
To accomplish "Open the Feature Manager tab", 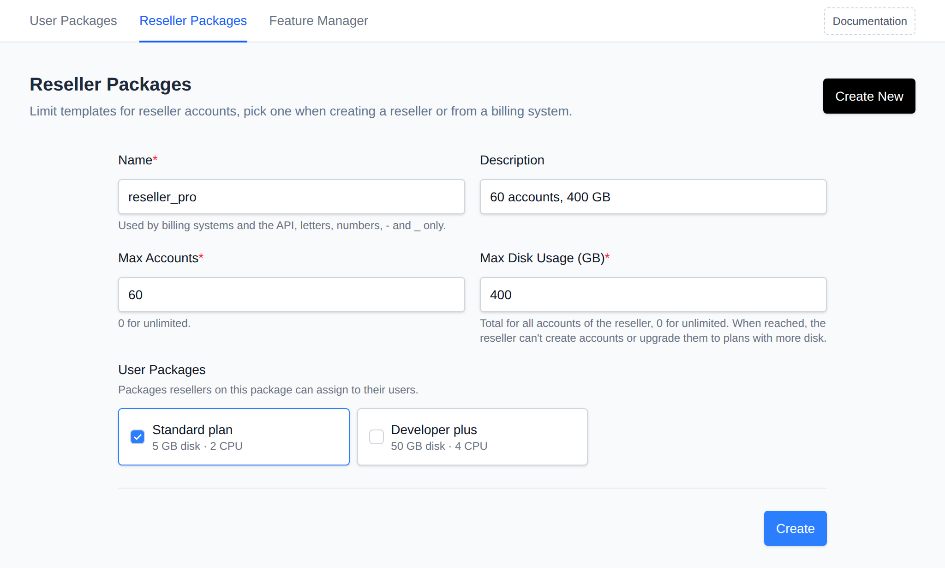I will pos(318,21).
